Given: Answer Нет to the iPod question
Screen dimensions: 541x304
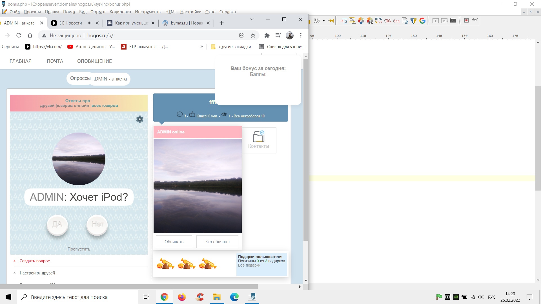Looking at the screenshot, I should pyautogui.click(x=97, y=224).
